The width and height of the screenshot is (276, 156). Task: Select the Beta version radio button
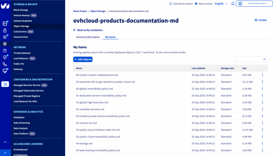click(196, 4)
